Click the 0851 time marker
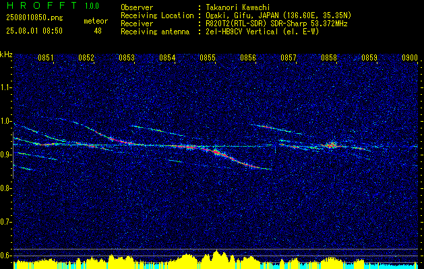Screen dimensions: 424x269 pyautogui.click(x=46, y=58)
